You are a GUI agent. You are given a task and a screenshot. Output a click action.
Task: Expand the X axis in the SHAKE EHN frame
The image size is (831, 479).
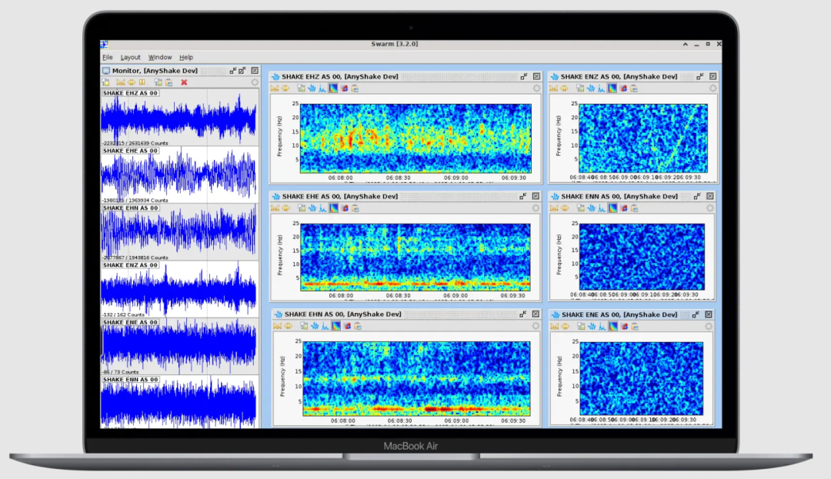[x=289, y=326]
